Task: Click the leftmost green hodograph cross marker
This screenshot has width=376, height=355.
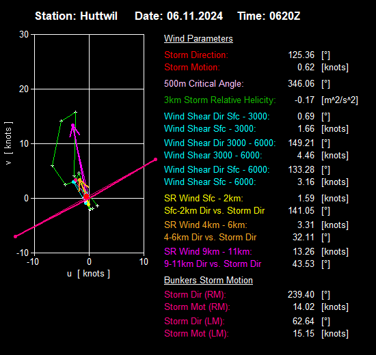Action: tap(52, 165)
